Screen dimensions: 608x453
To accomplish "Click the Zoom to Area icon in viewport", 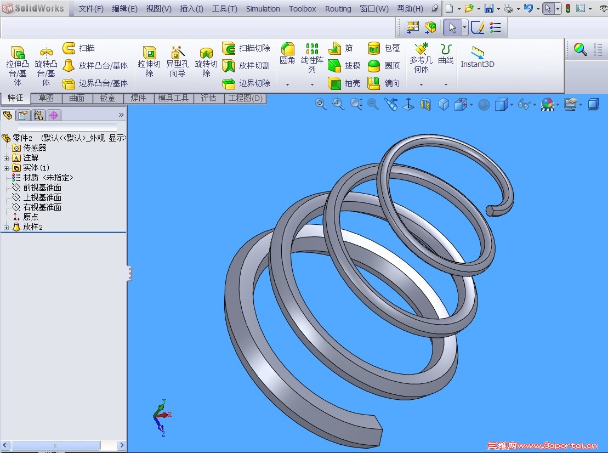I will coord(338,104).
